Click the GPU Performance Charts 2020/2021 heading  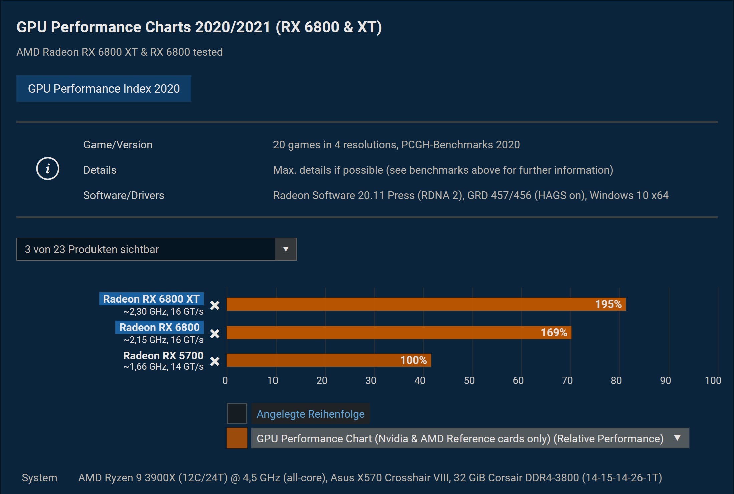click(199, 27)
